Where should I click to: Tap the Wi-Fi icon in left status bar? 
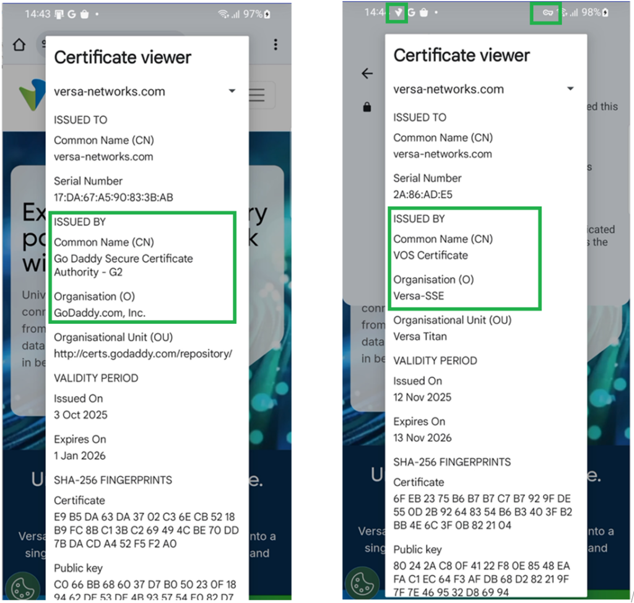point(223,14)
